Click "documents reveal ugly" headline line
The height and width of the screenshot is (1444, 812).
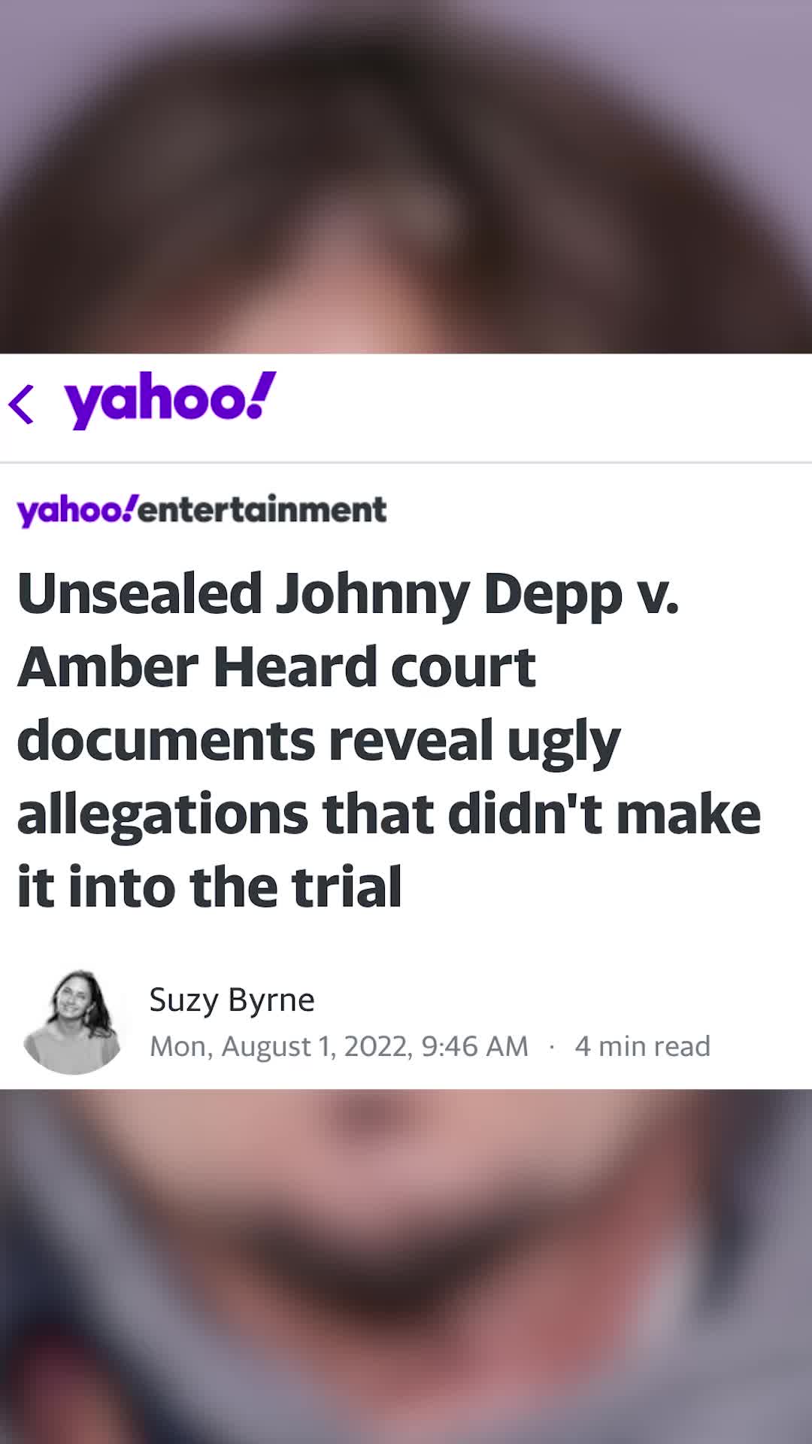click(x=318, y=740)
